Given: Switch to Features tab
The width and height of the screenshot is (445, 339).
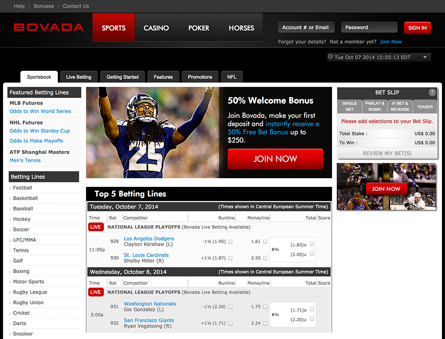Looking at the screenshot, I should (x=163, y=77).
